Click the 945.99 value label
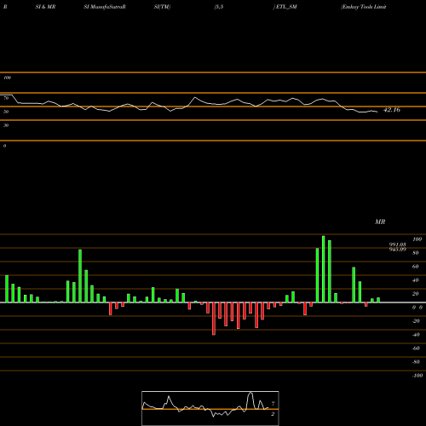Image resolution: width=426 pixels, height=426 pixels. tap(397, 250)
